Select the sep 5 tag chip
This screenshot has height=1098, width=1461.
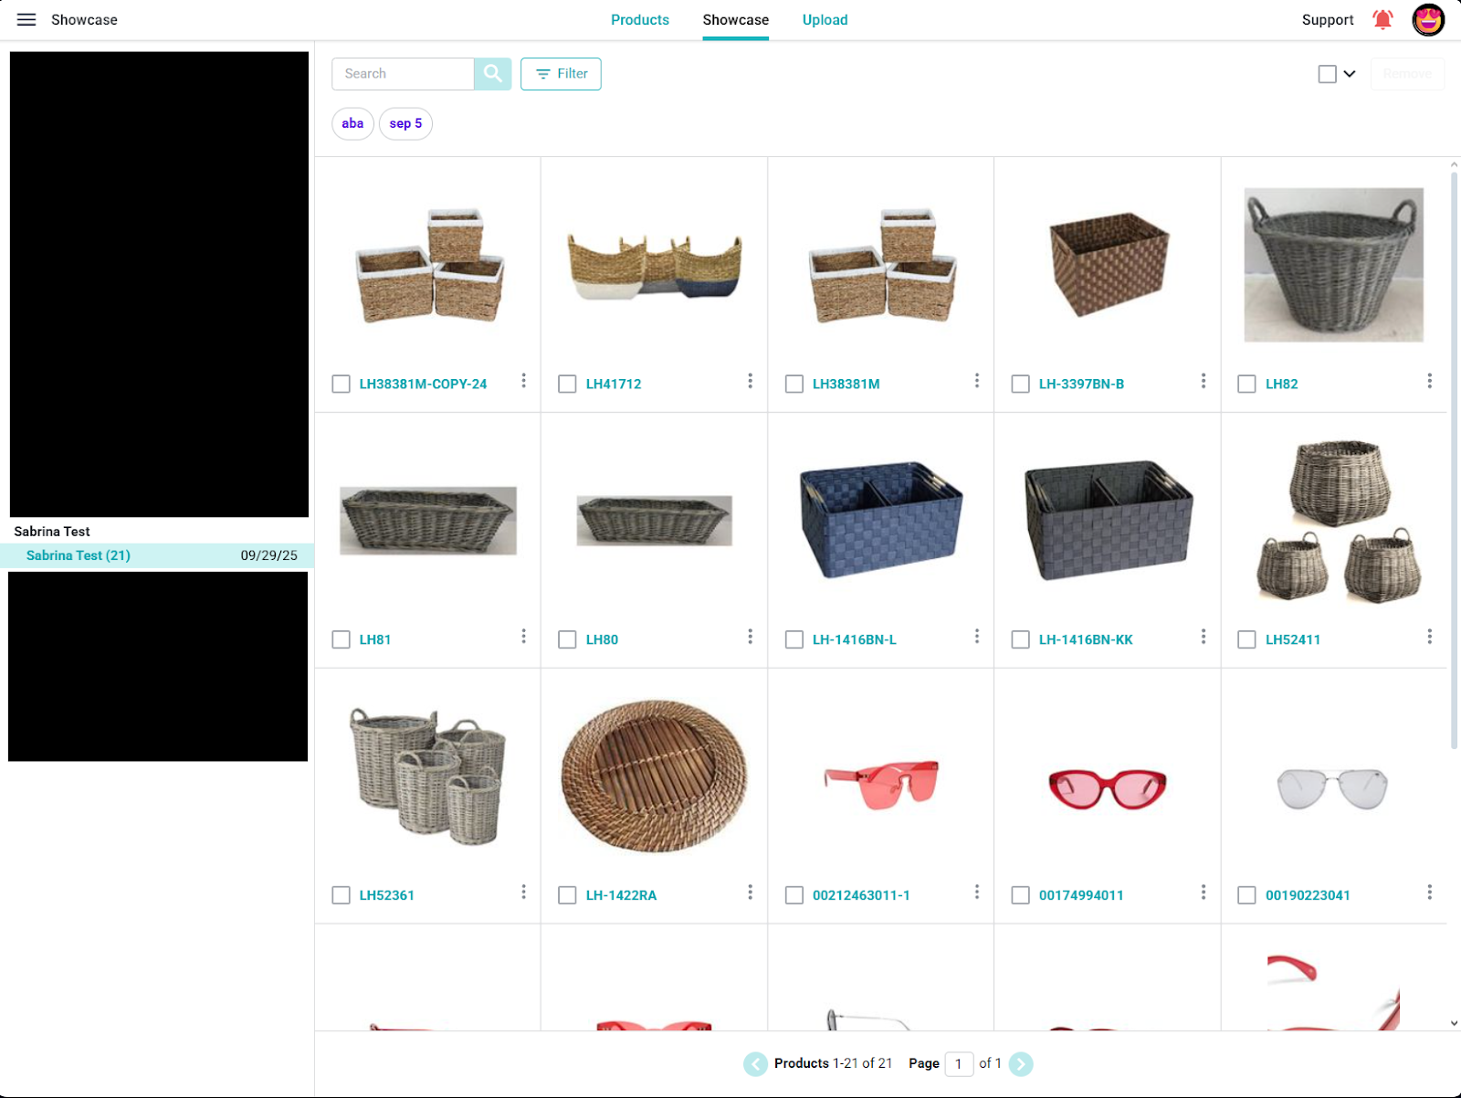tap(405, 123)
